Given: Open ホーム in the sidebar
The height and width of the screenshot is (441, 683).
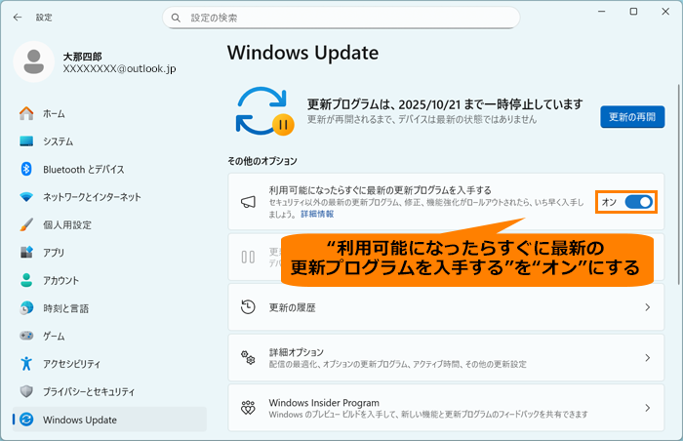Looking at the screenshot, I should coord(109,114).
